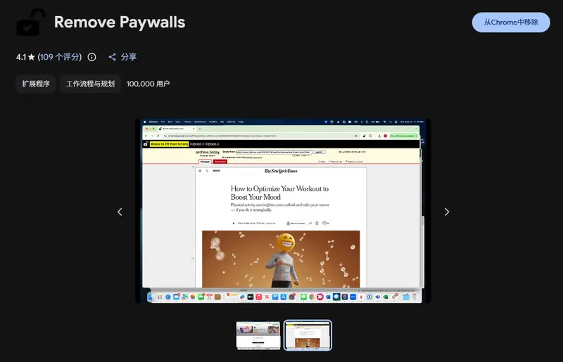Select the 扩展程序 category chip
This screenshot has height=362, width=563.
36,84
